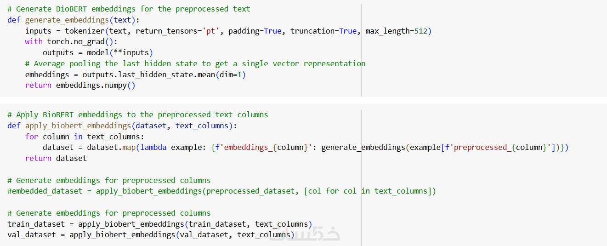
Task: Click the commented-out embedded_dataset line
Action: 221,191
